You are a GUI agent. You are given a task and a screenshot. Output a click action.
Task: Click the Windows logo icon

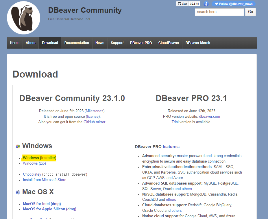click(18, 146)
